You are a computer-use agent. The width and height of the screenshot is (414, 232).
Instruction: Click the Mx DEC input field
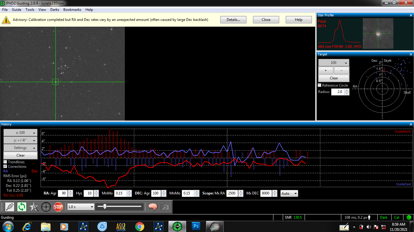pyautogui.click(x=266, y=193)
